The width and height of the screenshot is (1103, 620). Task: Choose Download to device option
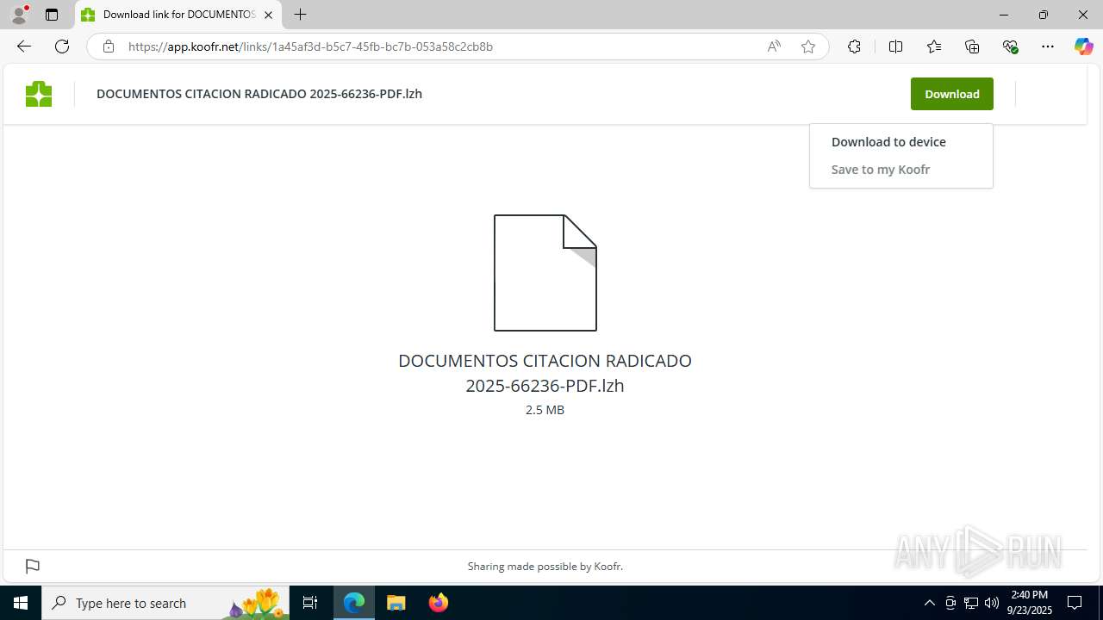tap(888, 142)
